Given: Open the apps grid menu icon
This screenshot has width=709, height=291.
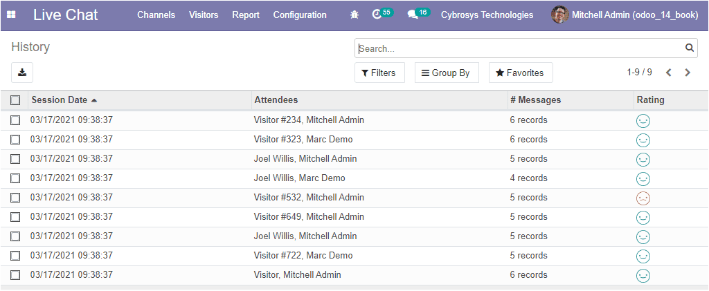Looking at the screenshot, I should (x=11, y=15).
